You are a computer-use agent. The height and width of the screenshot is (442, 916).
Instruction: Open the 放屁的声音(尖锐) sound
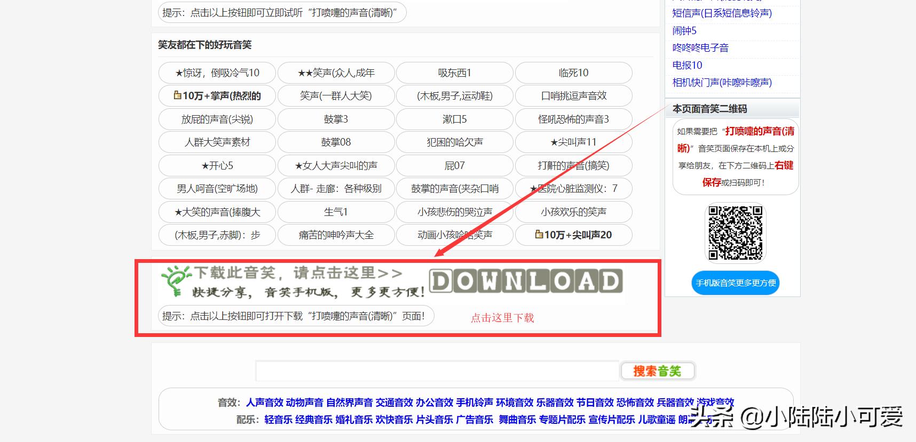click(217, 119)
